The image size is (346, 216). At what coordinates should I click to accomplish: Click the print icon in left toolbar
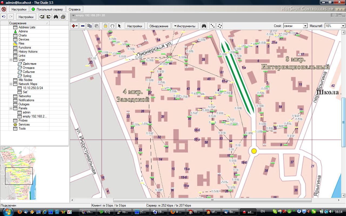coord(63,17)
